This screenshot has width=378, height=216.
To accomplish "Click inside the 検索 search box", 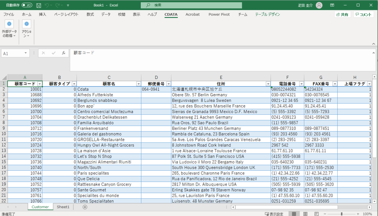I will point(191,5).
